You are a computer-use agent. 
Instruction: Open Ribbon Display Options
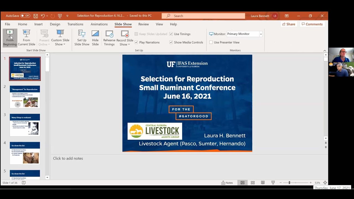(x=287, y=16)
